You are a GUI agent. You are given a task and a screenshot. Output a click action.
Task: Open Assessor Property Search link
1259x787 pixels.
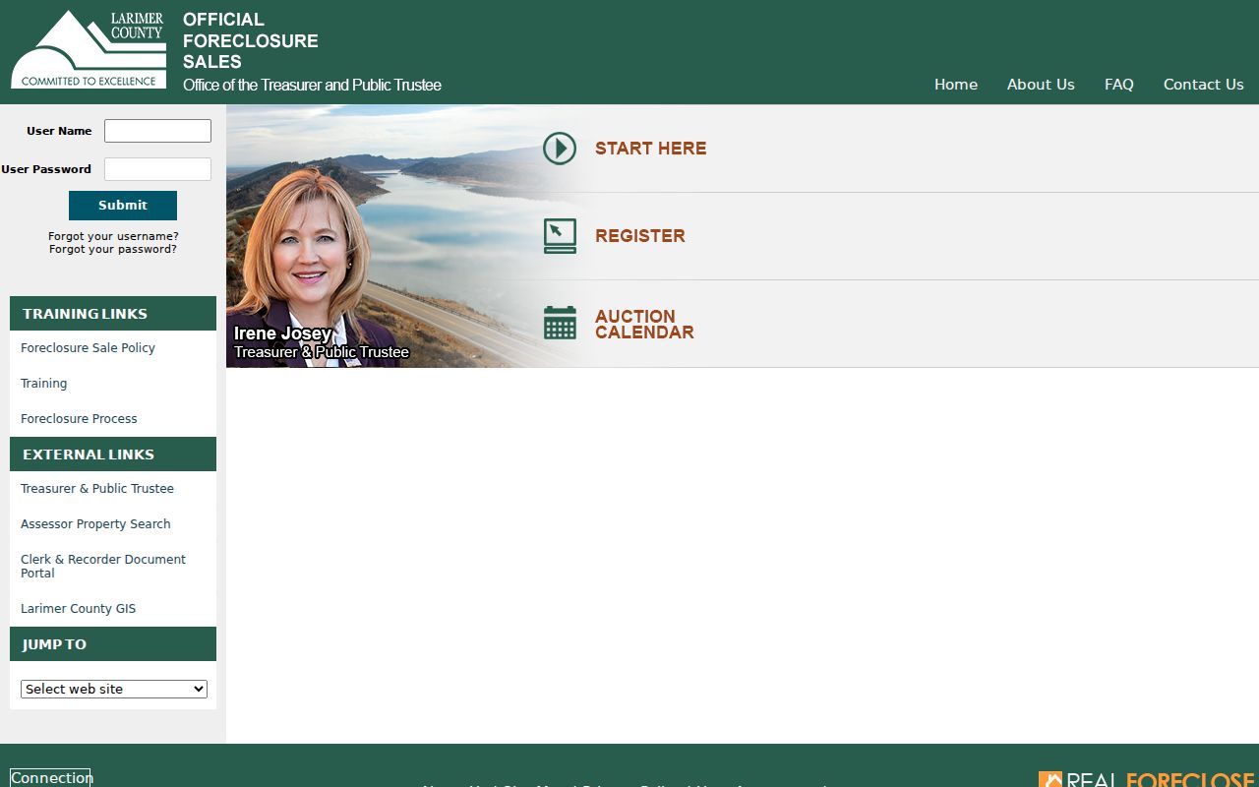[95, 524]
